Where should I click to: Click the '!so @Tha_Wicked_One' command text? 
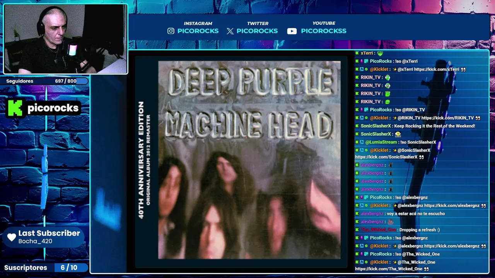tap(417, 254)
